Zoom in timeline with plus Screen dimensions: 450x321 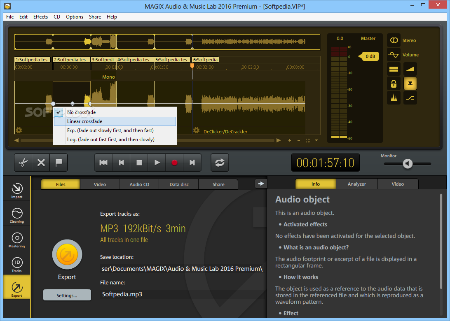[290, 140]
